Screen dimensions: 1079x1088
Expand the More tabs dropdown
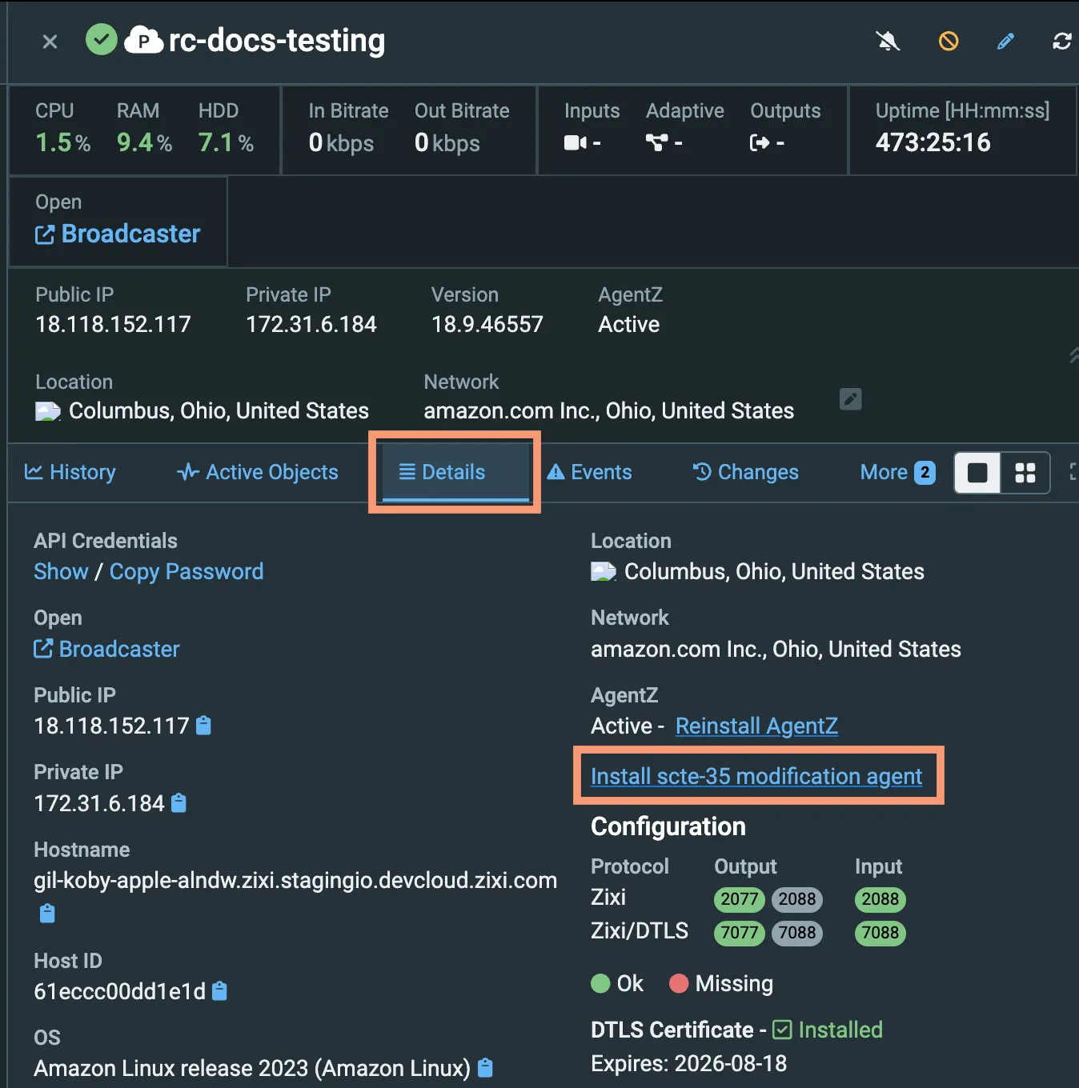(x=897, y=472)
